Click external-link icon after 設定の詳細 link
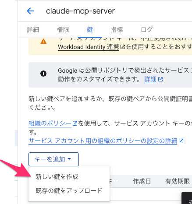The image size is (192, 204). tap(181, 141)
